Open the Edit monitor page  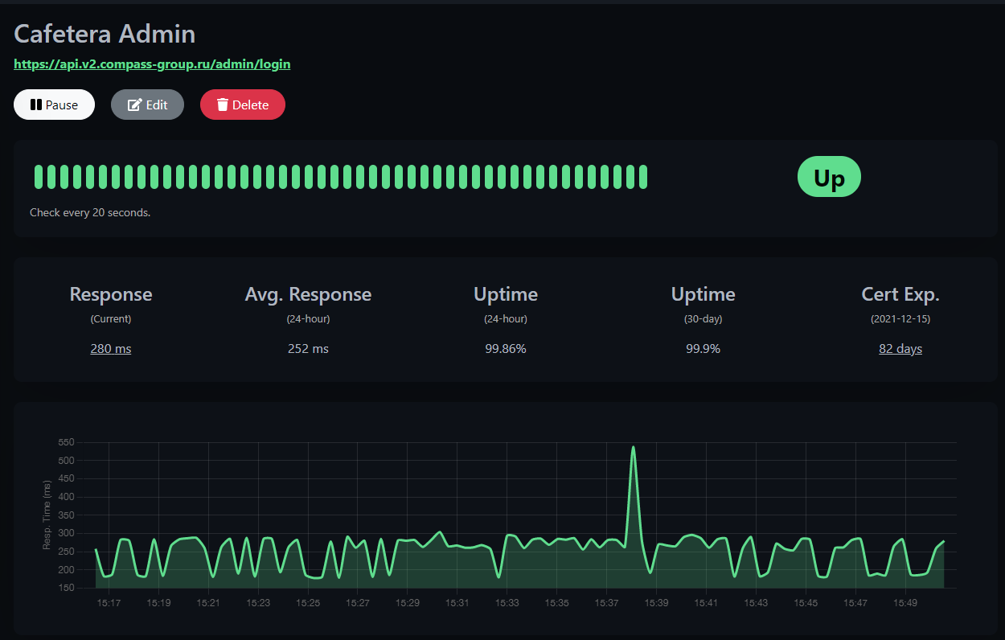pyautogui.click(x=147, y=105)
